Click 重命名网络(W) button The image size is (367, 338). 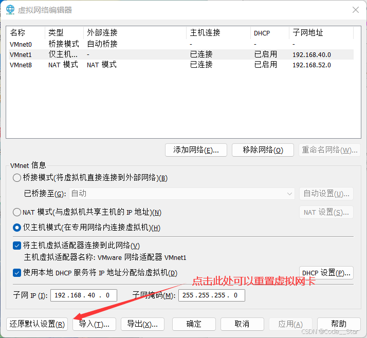[x=329, y=150]
